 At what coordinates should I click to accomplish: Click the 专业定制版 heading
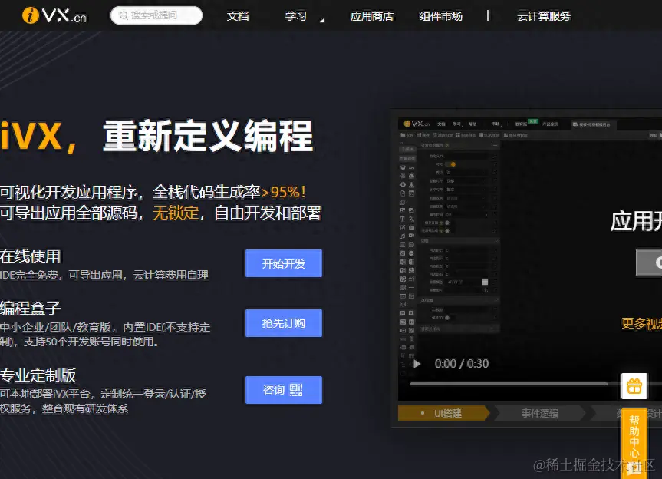coord(38,375)
